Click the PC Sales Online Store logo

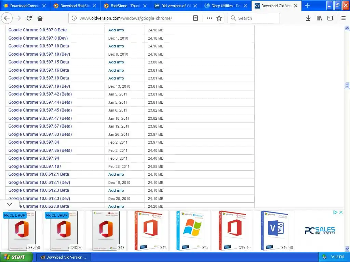pos(320,230)
